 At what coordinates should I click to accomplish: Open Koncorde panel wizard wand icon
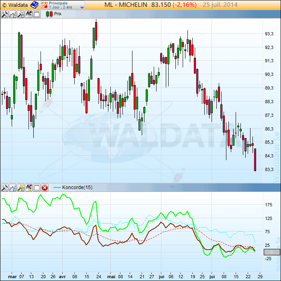pyautogui.click(x=20, y=187)
